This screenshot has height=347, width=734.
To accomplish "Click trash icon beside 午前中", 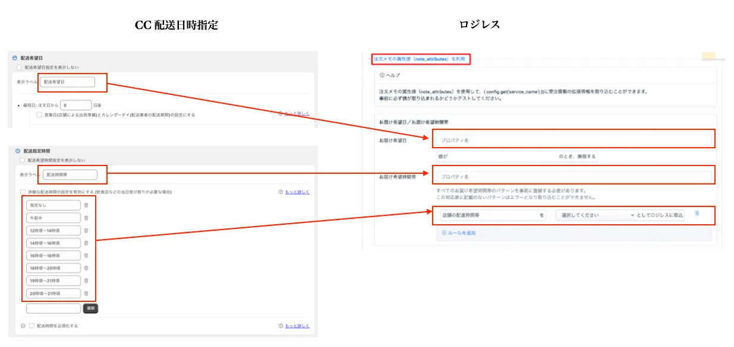I will click(86, 218).
